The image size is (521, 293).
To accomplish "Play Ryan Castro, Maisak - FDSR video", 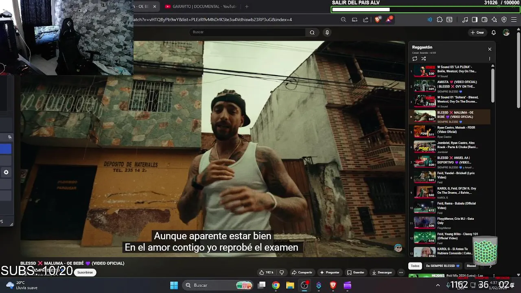I will [x=450, y=132].
